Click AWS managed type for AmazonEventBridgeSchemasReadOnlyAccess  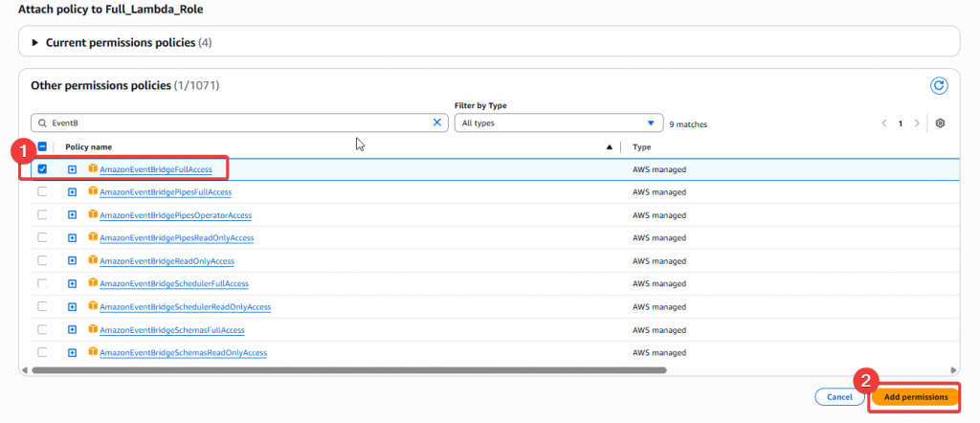point(659,353)
